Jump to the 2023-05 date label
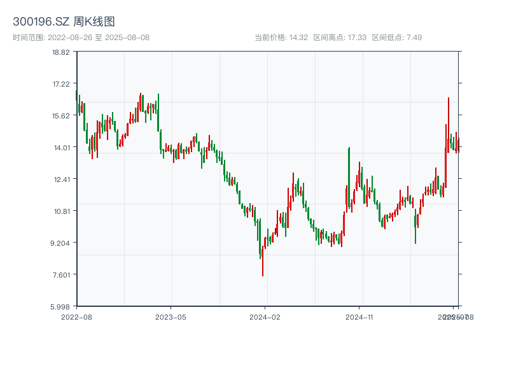 [x=171, y=316]
